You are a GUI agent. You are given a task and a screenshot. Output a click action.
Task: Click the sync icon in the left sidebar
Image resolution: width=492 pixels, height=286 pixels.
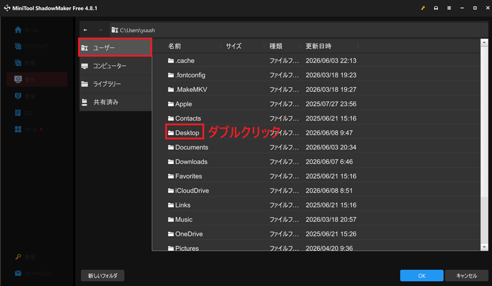pyautogui.click(x=18, y=63)
